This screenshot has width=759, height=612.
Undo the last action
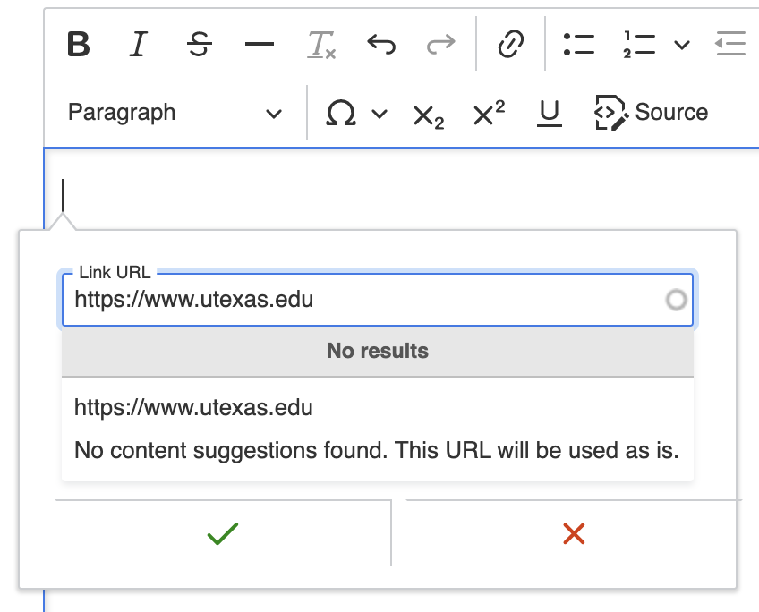pyautogui.click(x=381, y=44)
